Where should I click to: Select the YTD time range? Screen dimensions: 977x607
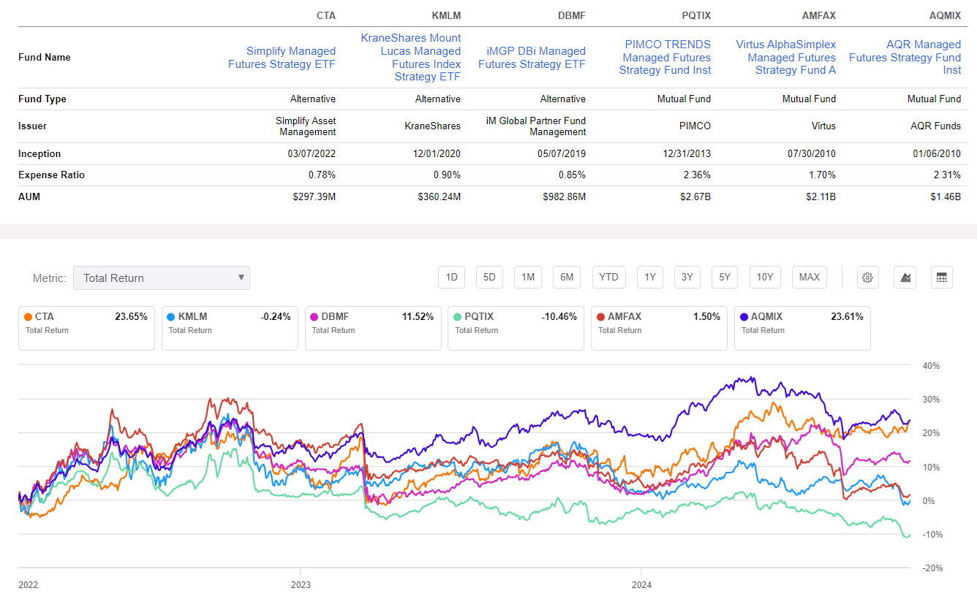[608, 277]
